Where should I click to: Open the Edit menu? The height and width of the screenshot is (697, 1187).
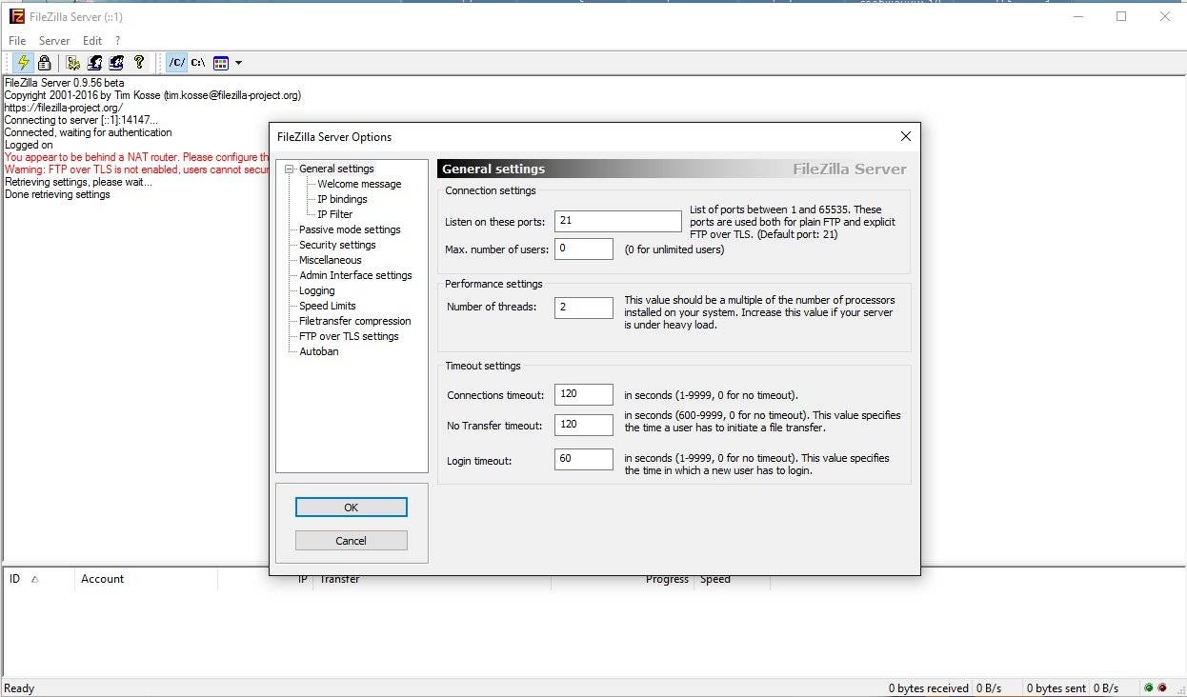click(92, 41)
